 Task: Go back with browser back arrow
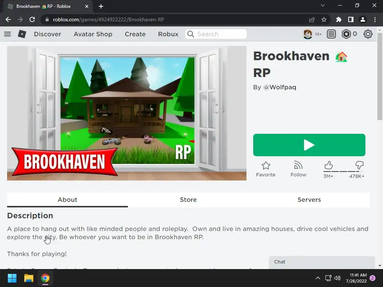[8, 19]
